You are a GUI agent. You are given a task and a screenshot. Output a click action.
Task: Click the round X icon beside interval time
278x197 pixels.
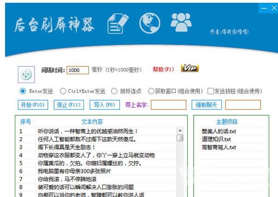pos(26,74)
